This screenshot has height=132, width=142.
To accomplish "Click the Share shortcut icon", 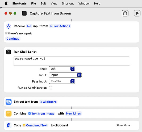I will coord(125,13).
